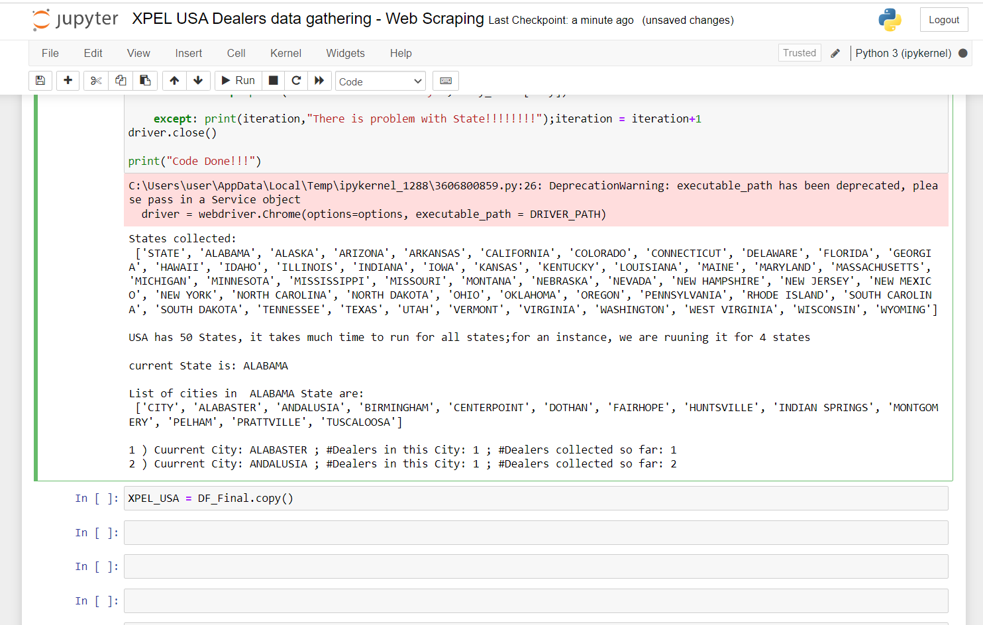Click the (unsaved changes) status text
983x625 pixels.
688,21
